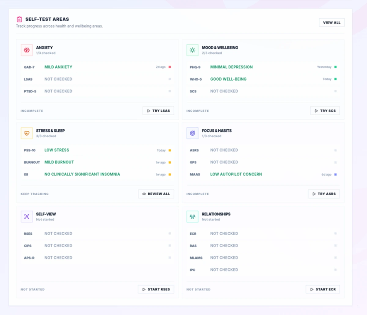Click Review All in Stress & Sleep

156,194
